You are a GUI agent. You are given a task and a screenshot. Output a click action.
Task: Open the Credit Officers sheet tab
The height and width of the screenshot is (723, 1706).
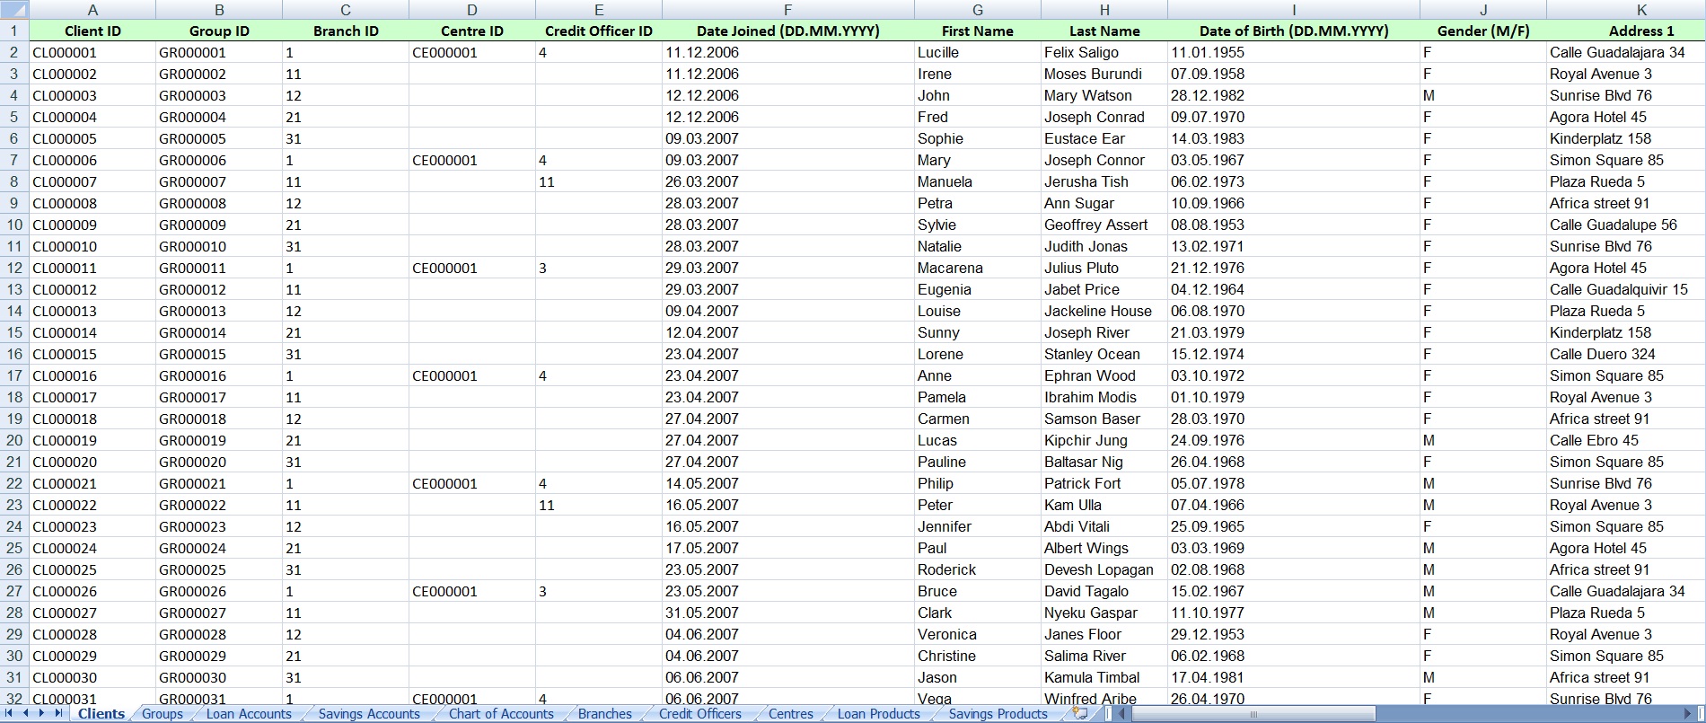point(699,714)
